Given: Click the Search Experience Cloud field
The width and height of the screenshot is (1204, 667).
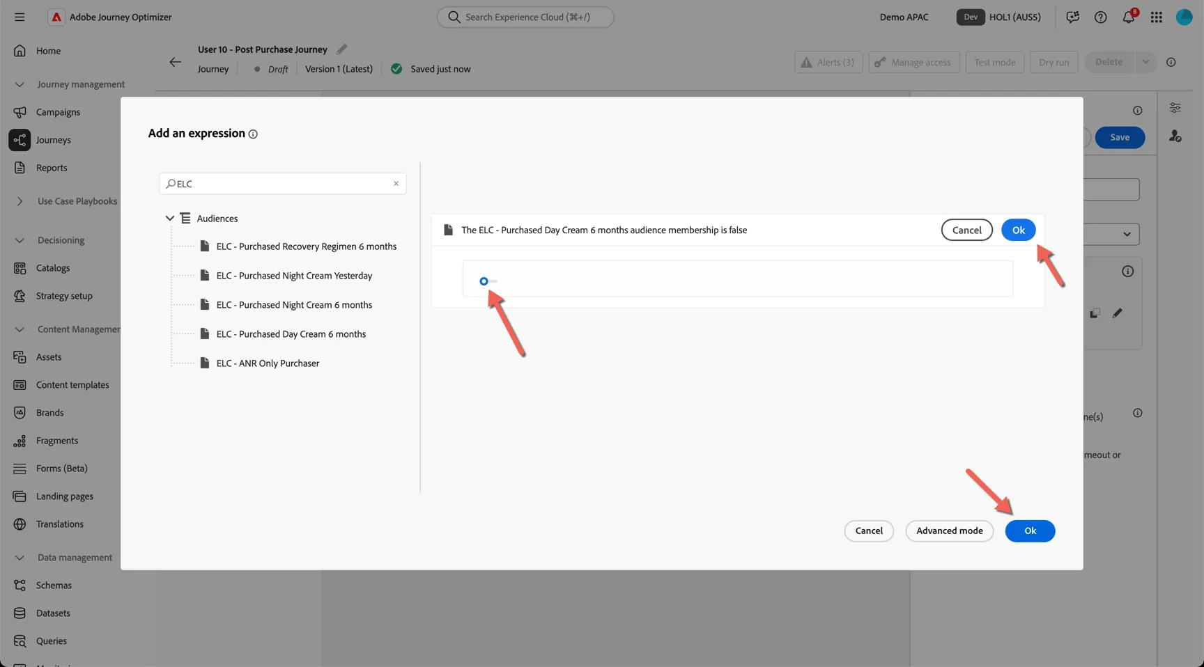Looking at the screenshot, I should (x=525, y=17).
